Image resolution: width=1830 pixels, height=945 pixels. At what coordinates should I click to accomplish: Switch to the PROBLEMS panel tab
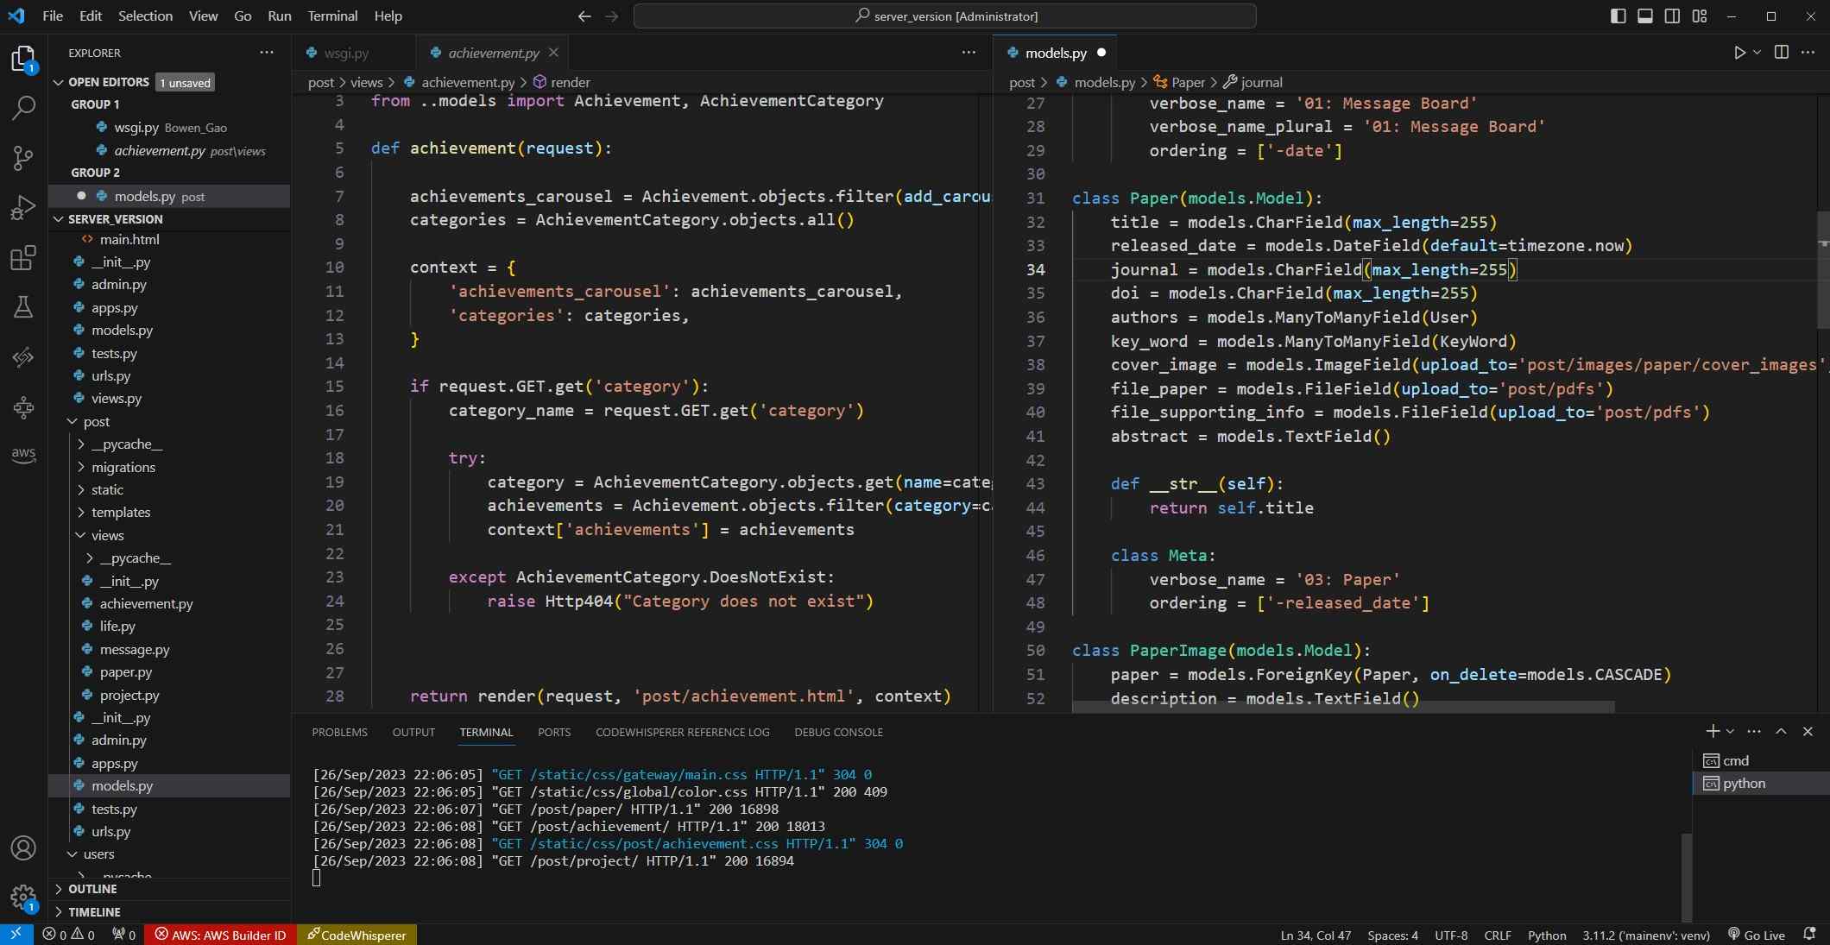coord(339,732)
